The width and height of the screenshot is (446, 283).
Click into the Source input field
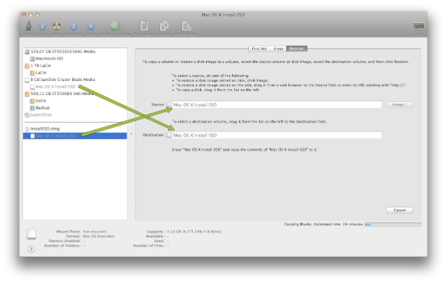pyautogui.click(x=277, y=105)
